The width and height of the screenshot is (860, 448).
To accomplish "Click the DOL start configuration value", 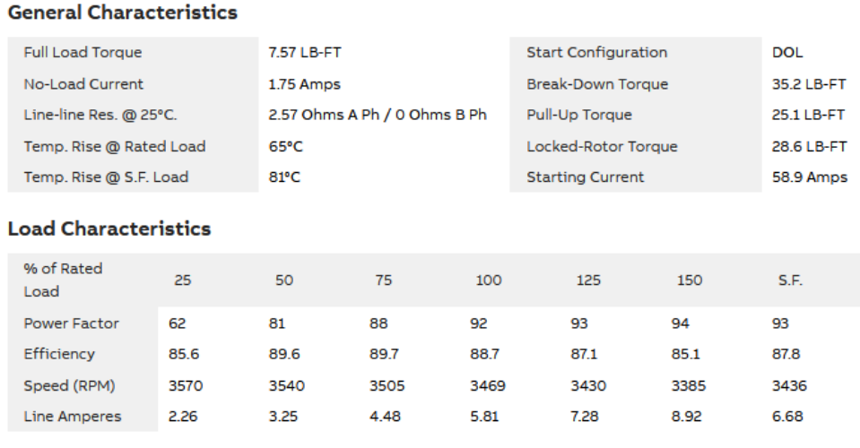I will 787,53.
